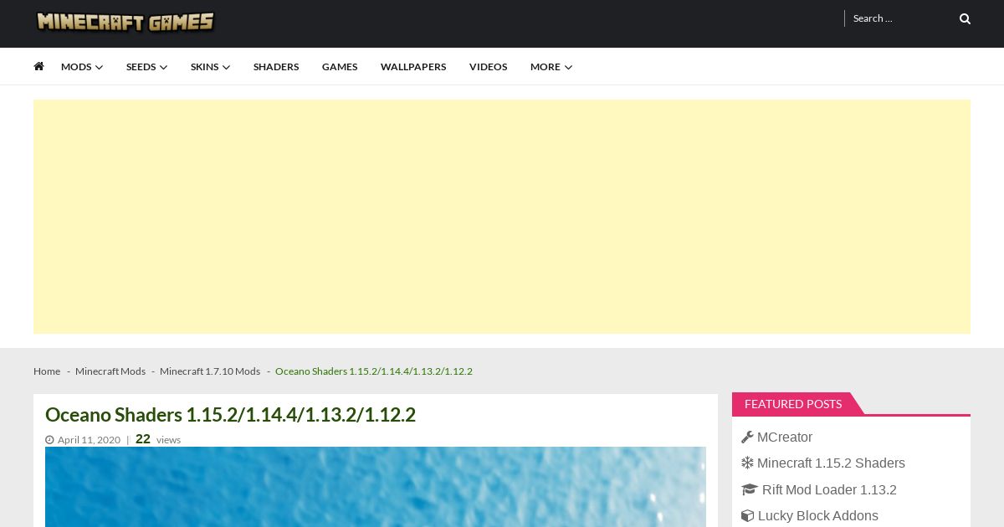Expand the SKINS dropdown menu
Image resolution: width=1004 pixels, height=527 pixels.
point(210,67)
